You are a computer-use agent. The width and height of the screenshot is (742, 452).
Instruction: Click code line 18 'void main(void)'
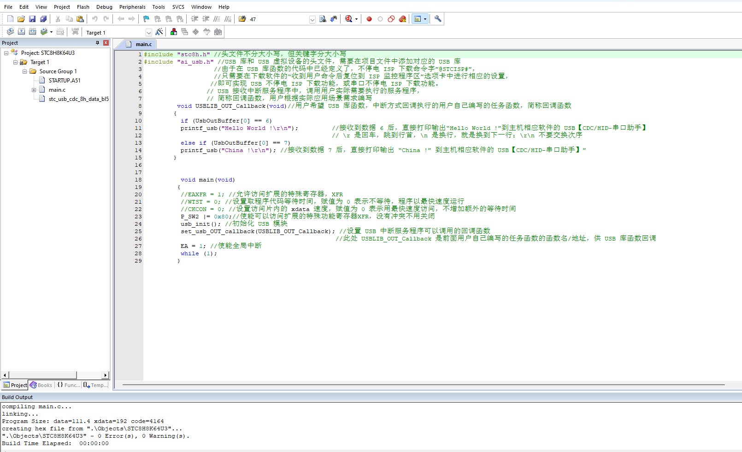point(207,180)
